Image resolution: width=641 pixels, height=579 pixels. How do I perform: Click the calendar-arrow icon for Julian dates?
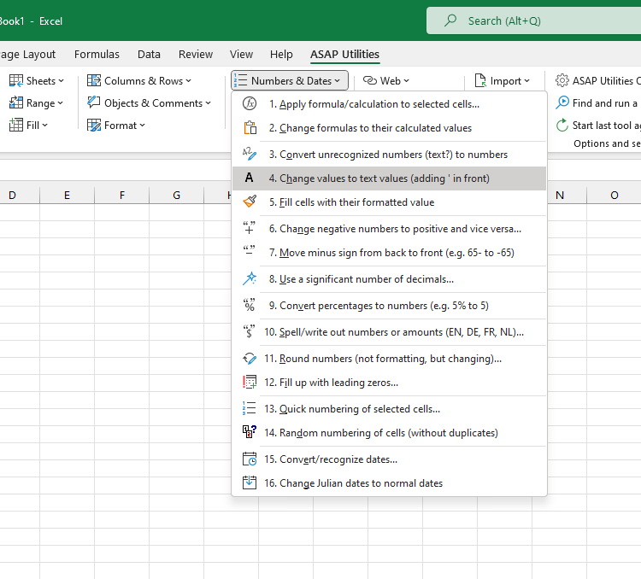point(250,482)
